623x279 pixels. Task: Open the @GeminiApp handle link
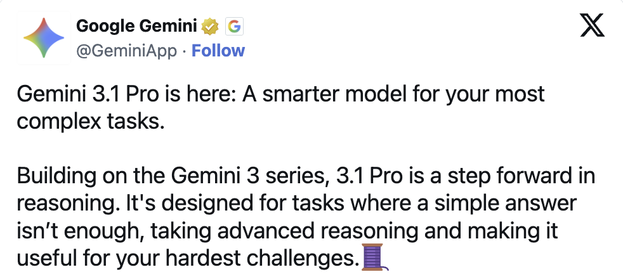(126, 51)
